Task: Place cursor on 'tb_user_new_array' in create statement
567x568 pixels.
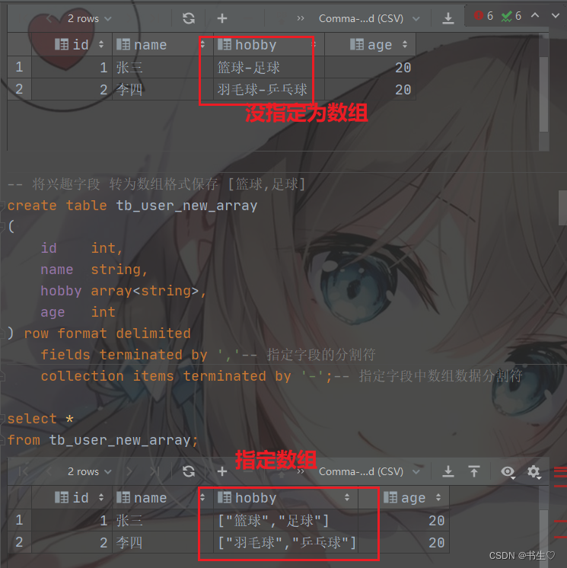Action: pos(186,206)
